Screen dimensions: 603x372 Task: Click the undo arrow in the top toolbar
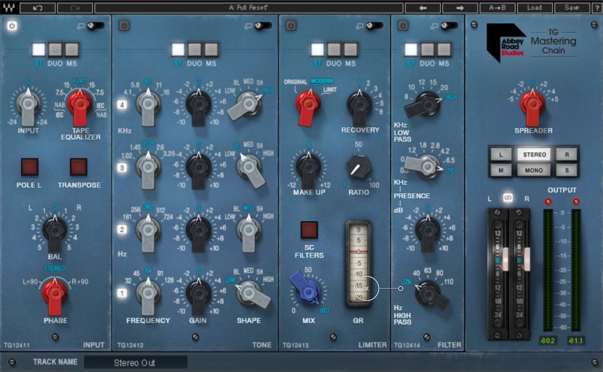tap(37, 8)
